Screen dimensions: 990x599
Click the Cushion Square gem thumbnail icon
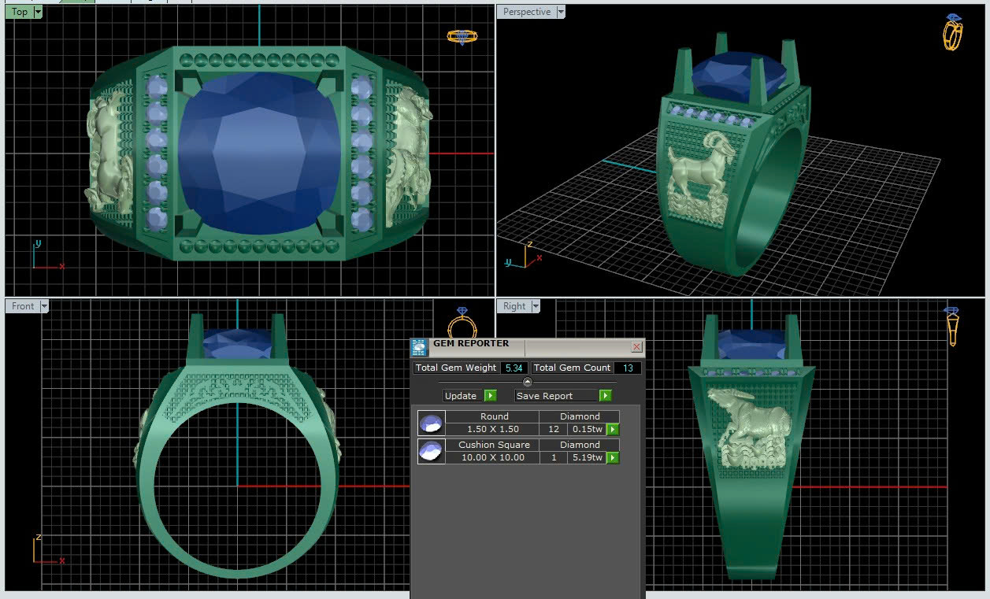[431, 452]
